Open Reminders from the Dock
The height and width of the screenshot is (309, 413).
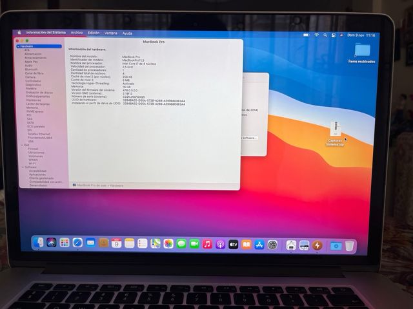142,243
